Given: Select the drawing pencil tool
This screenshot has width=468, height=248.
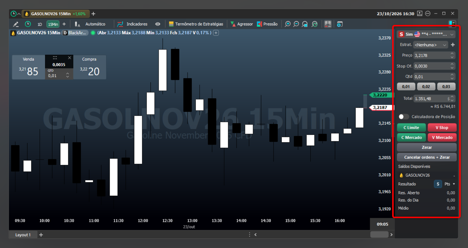Looking at the screenshot, I should pos(16,24).
